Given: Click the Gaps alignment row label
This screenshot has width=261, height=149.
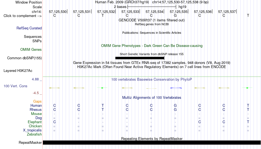Looking at the screenshot, I should coord(37,102).
